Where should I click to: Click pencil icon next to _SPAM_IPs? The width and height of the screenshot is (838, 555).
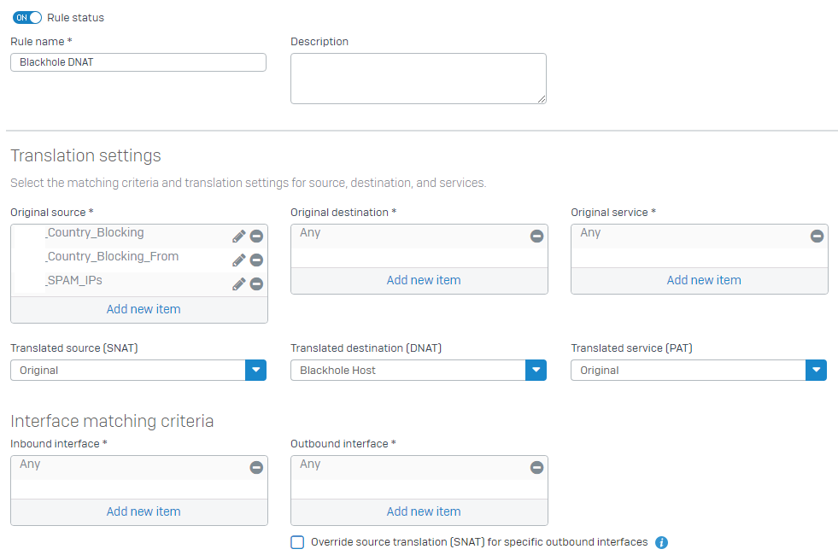pyautogui.click(x=239, y=284)
